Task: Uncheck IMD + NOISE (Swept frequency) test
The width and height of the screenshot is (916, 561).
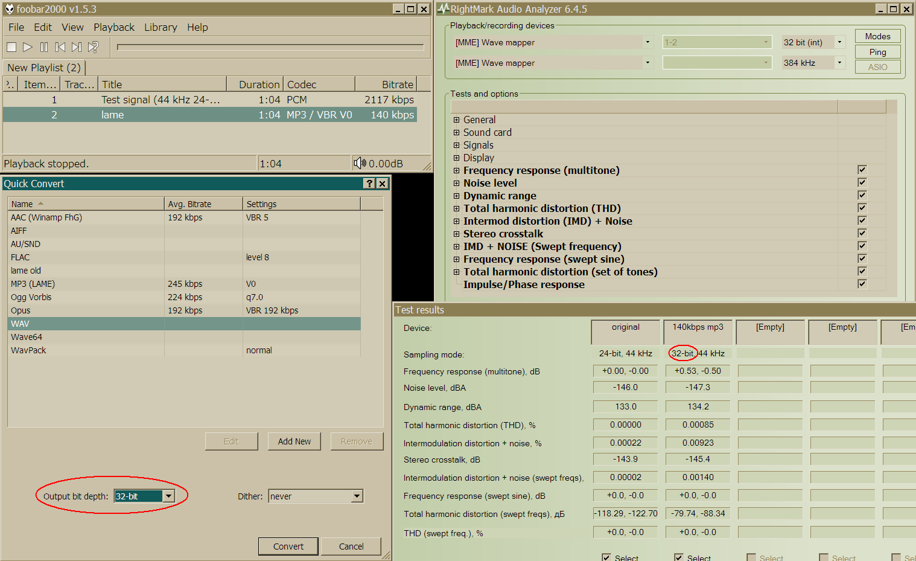Action: 862,246
